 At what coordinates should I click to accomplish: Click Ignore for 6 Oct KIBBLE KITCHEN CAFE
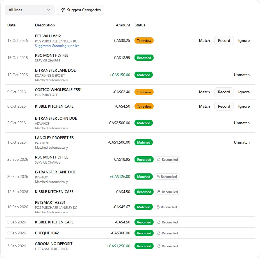tap(244, 106)
